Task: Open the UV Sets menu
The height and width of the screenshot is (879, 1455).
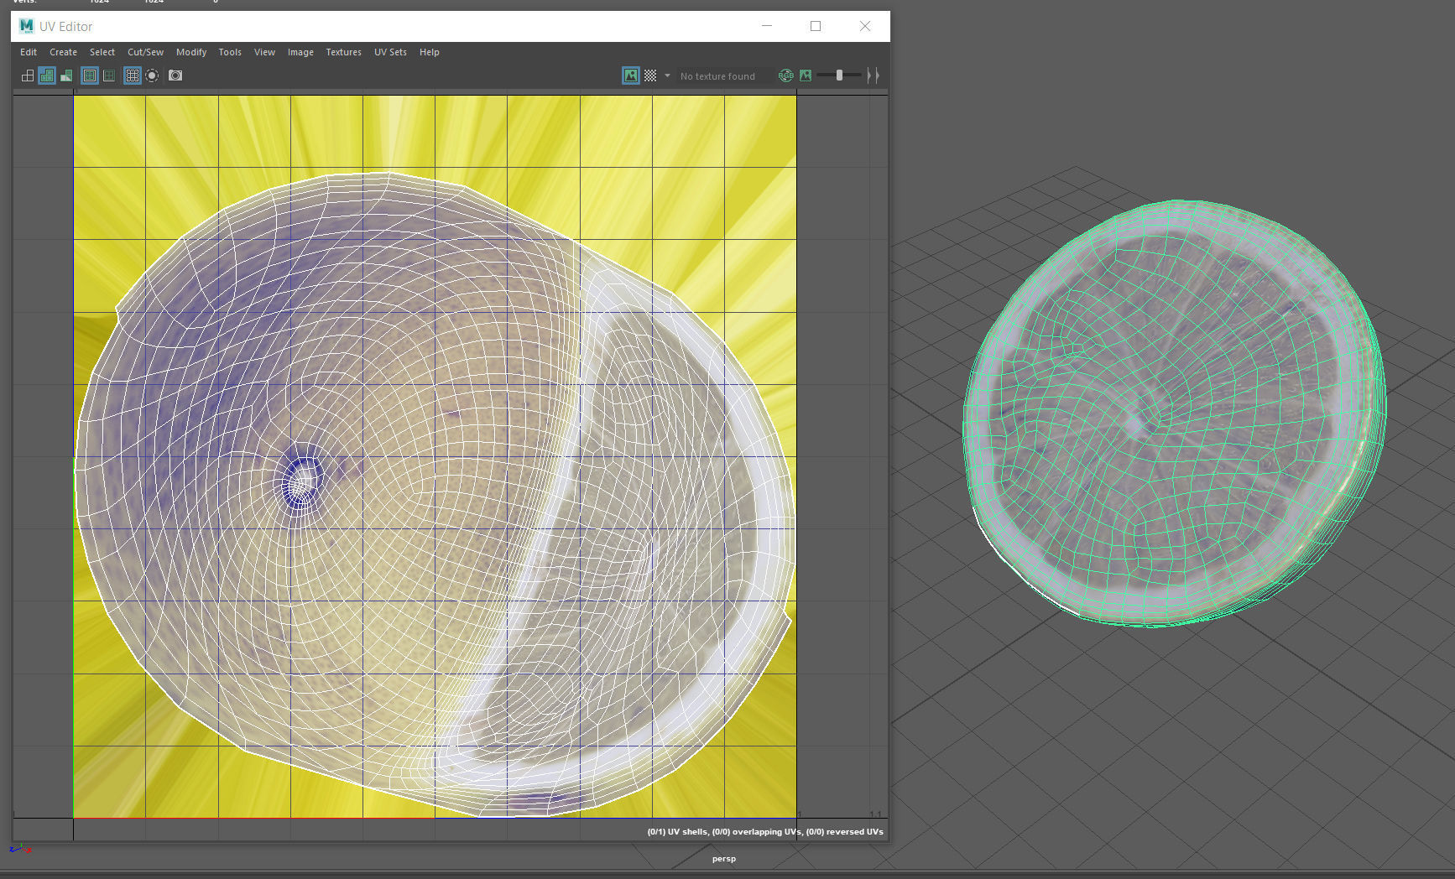Action: (390, 52)
